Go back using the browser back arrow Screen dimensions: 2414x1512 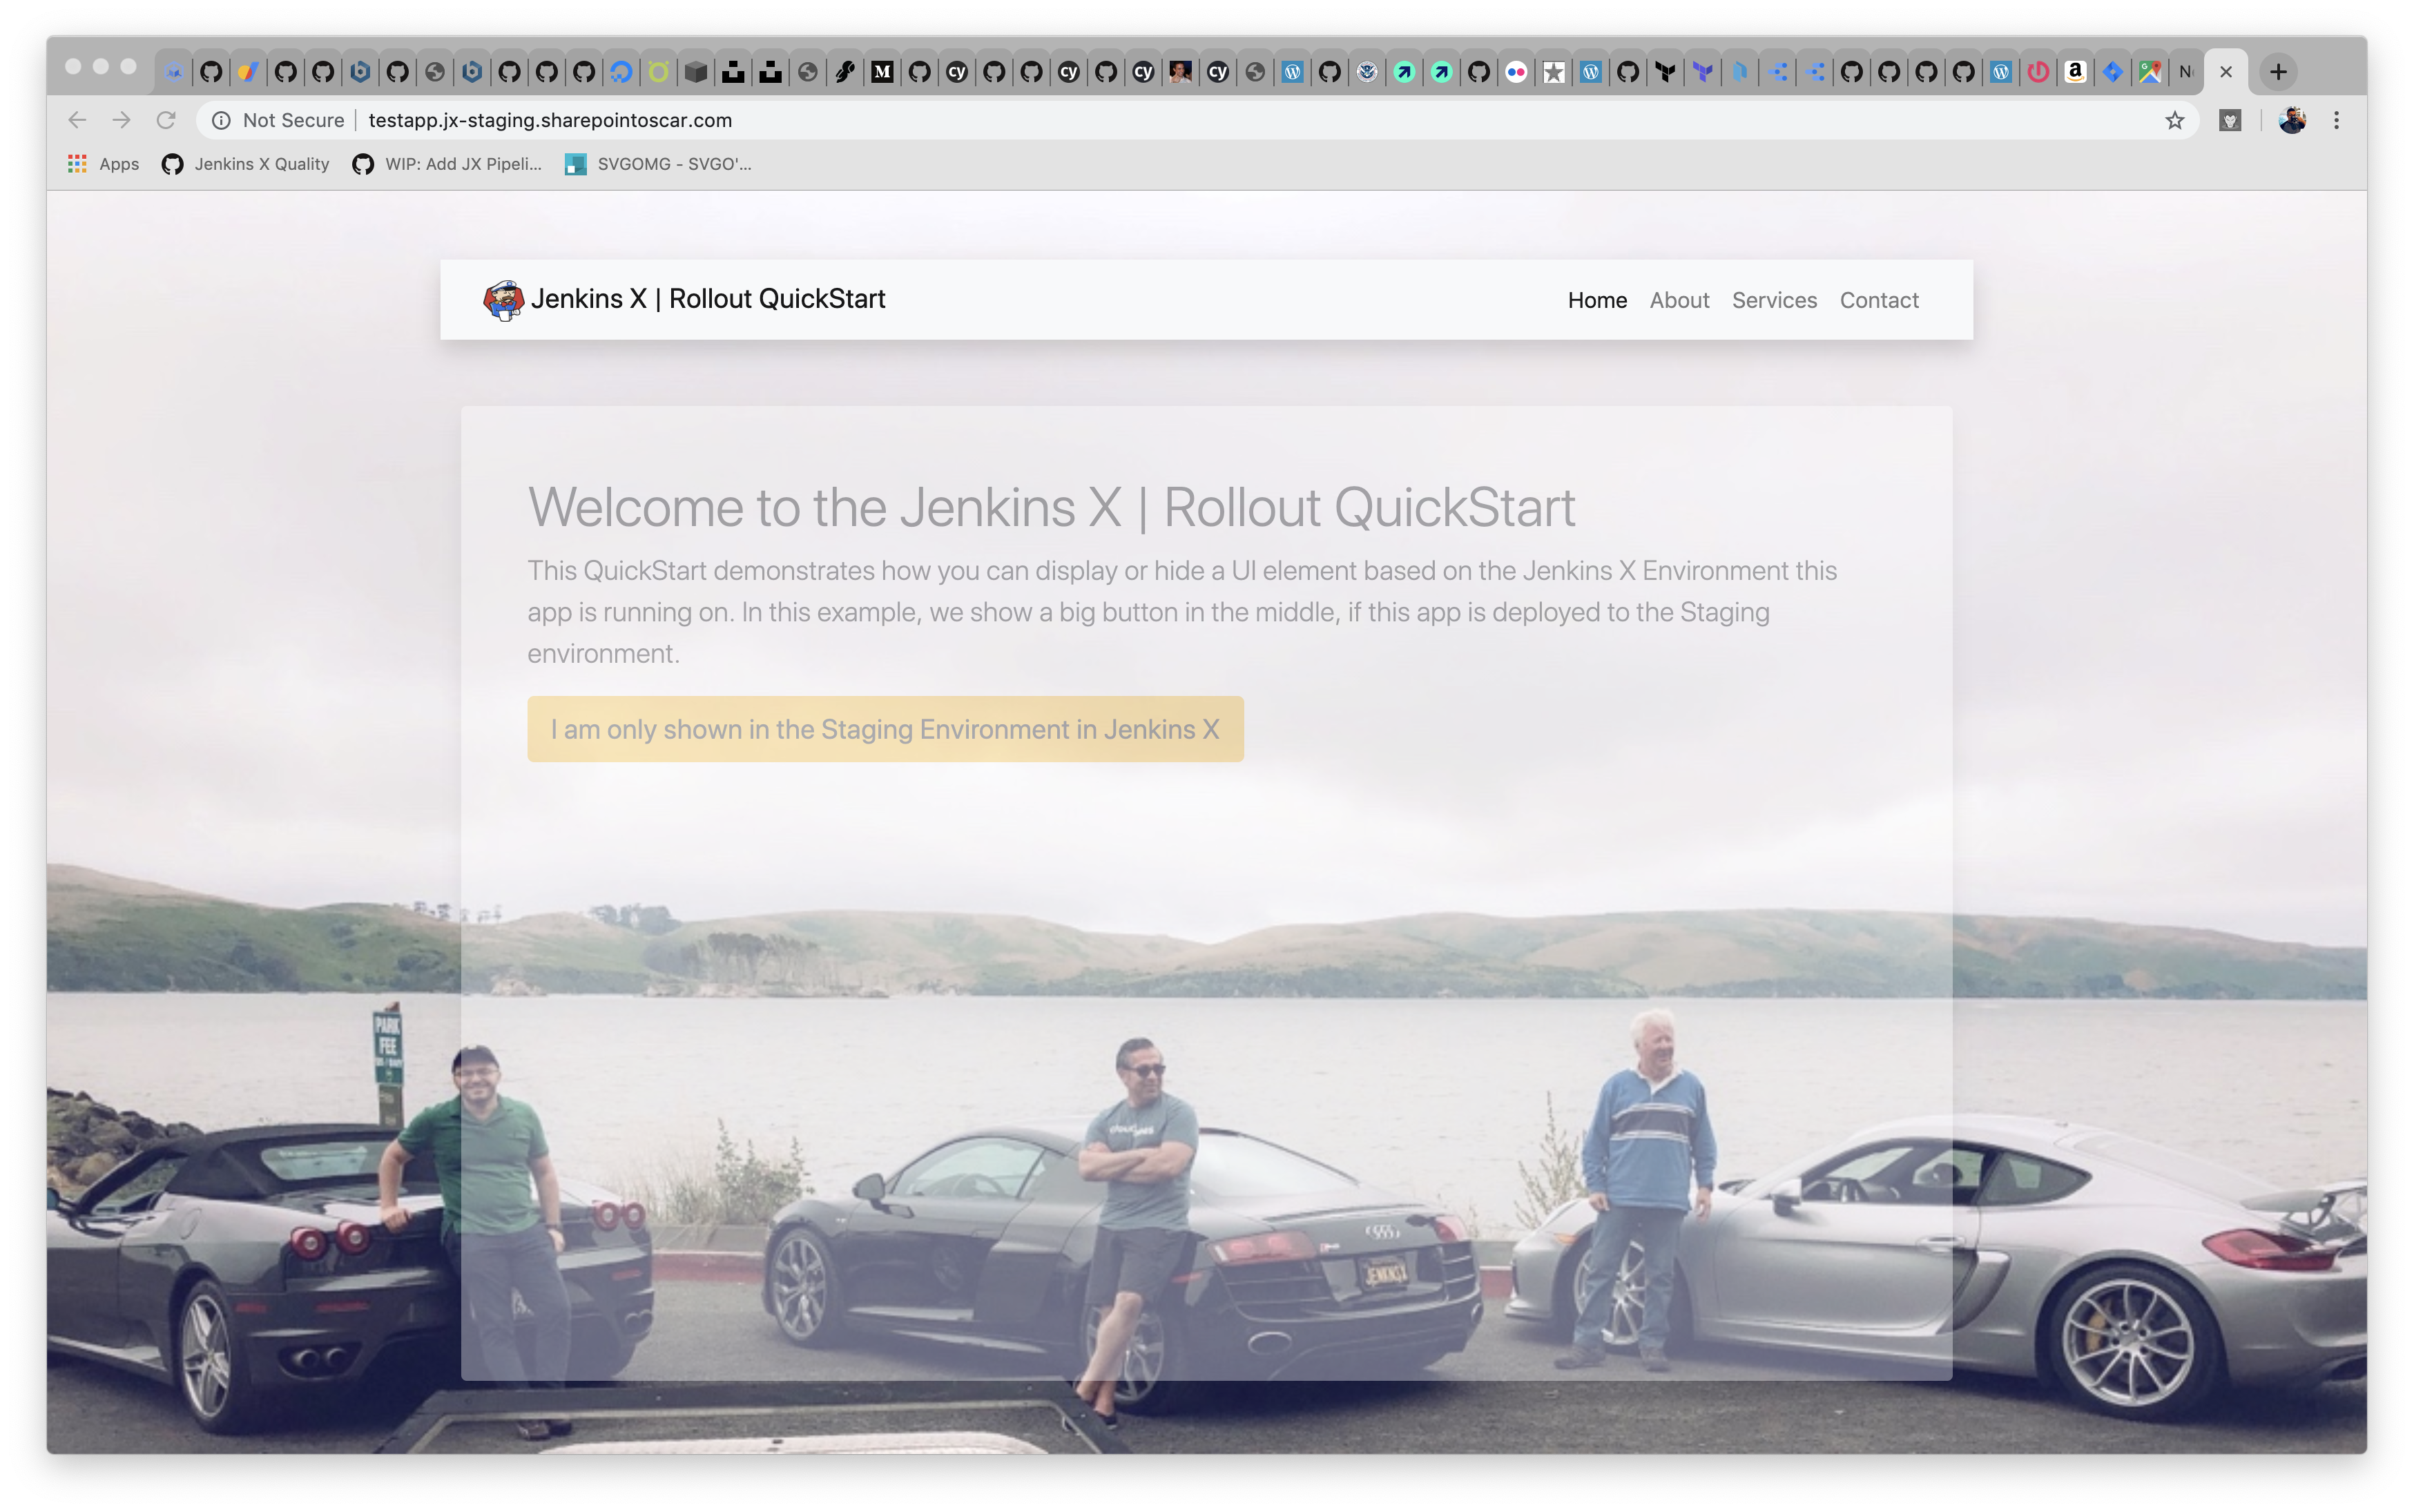tap(77, 120)
